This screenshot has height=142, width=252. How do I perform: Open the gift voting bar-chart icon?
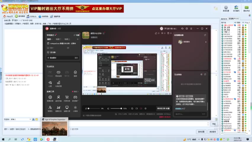coord(58,84)
